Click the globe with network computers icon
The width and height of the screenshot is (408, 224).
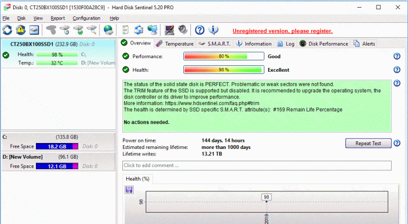pos(152,30)
